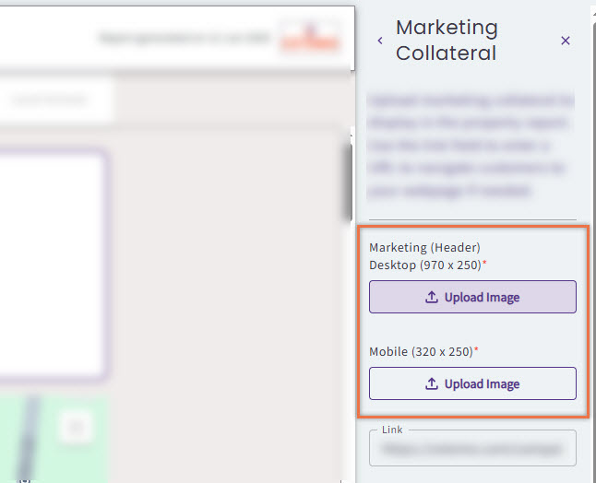Click the vertical scrollbar of the report preview
This screenshot has width=596, height=483.
point(347,183)
